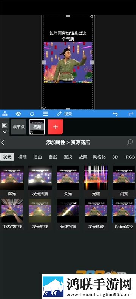The image size is (136, 299).
Task: Select the 根节点 root node
Action: click(19, 127)
